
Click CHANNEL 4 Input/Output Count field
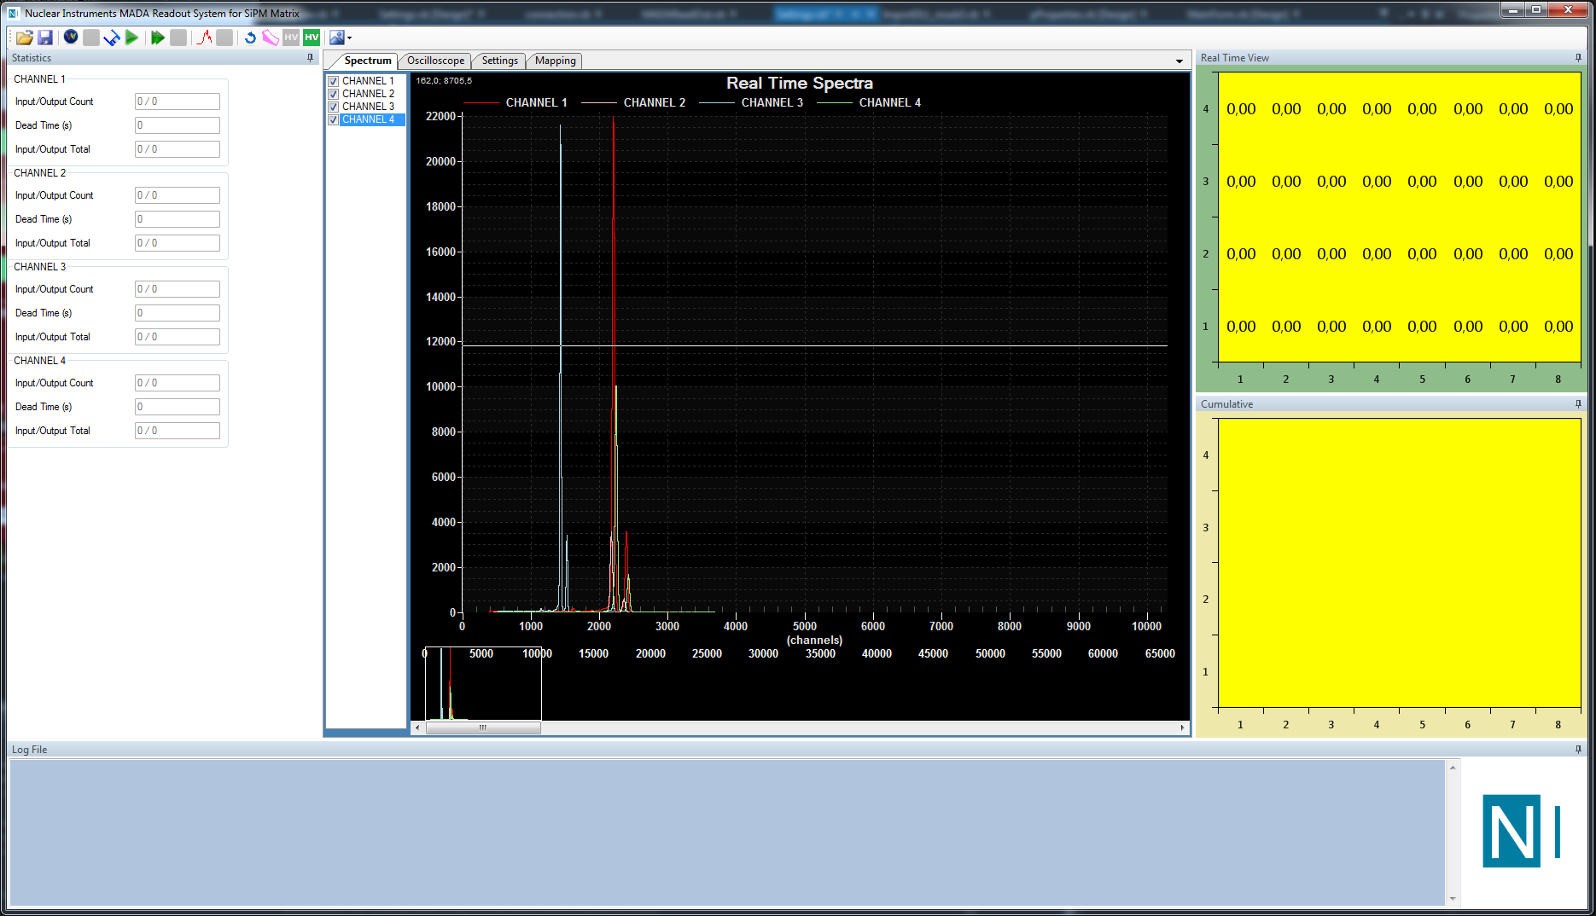click(177, 383)
